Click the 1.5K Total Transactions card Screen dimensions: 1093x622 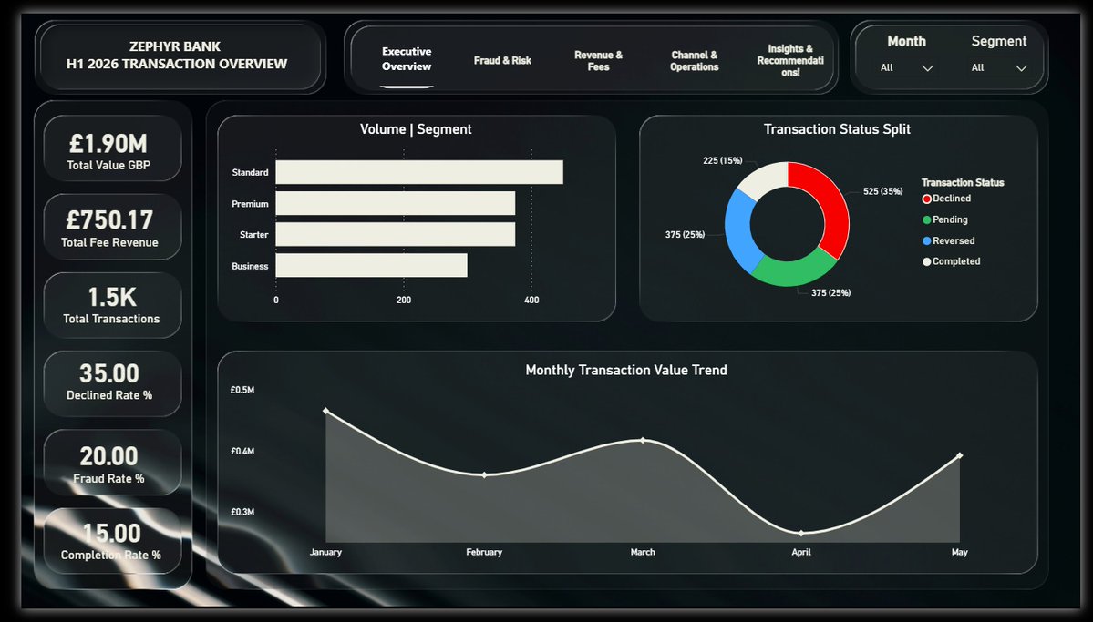point(112,305)
